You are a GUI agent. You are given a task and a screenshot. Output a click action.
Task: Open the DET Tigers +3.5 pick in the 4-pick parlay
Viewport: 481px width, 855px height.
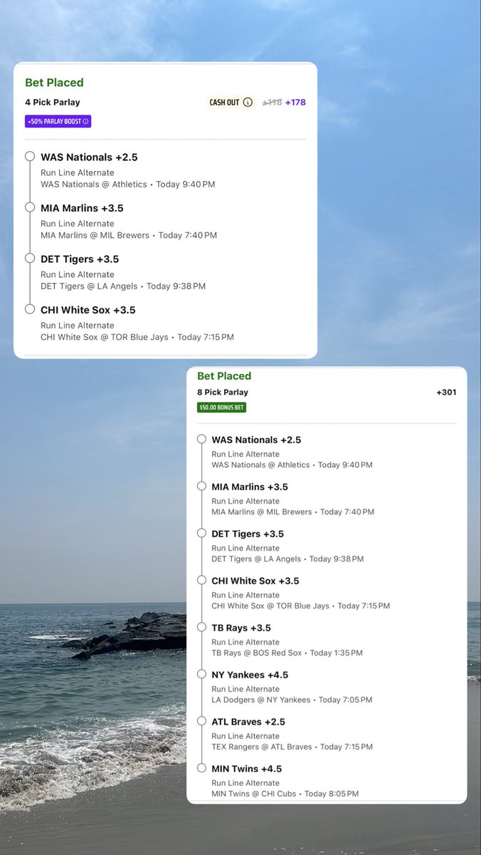(80, 259)
